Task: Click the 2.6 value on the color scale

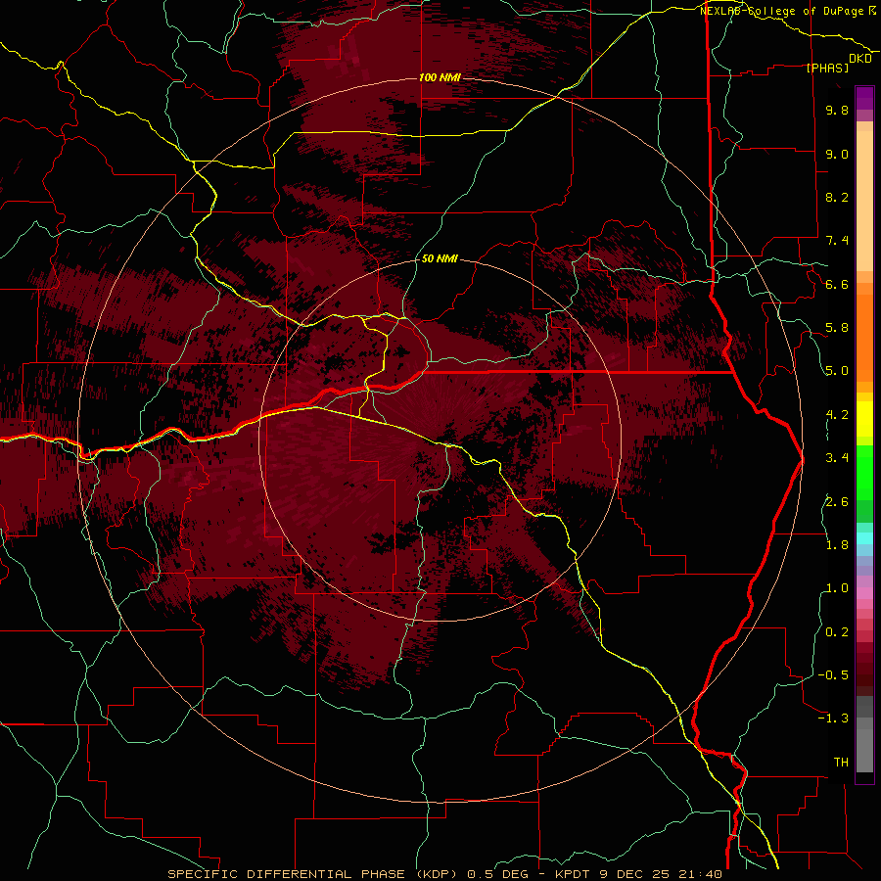Action: click(837, 502)
